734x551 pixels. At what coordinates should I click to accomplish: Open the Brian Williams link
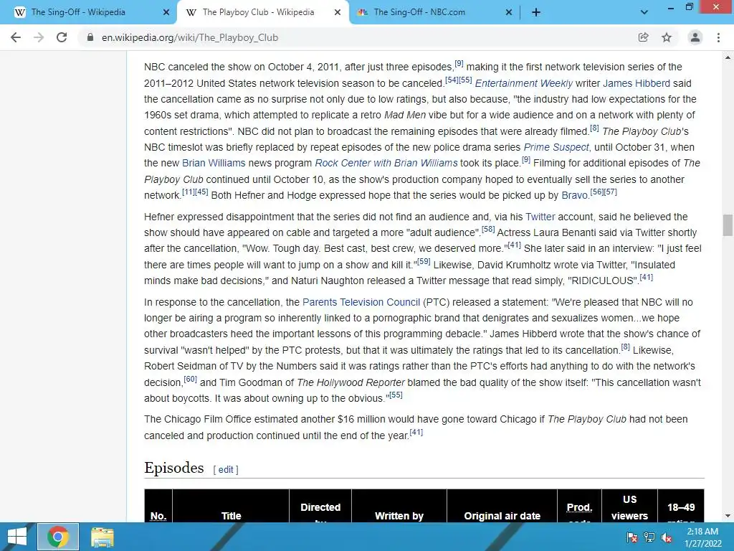(x=214, y=163)
